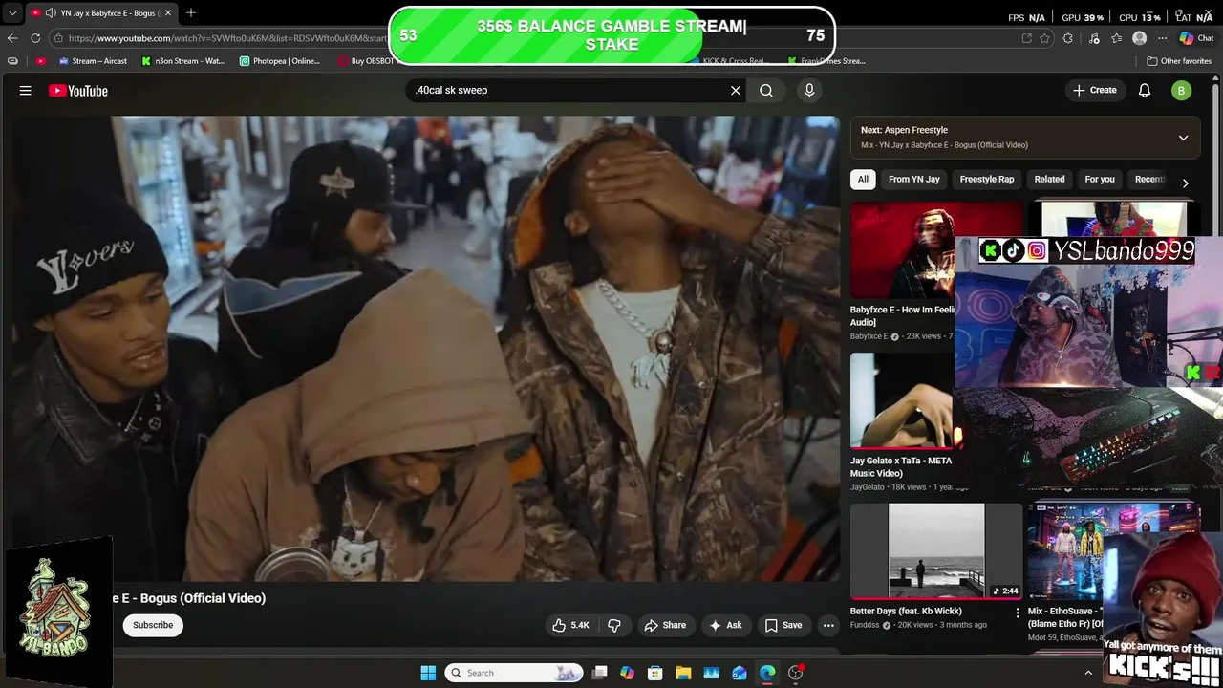This screenshot has width=1223, height=688.
Task: Open Other favorites folder
Action: 1180,61
